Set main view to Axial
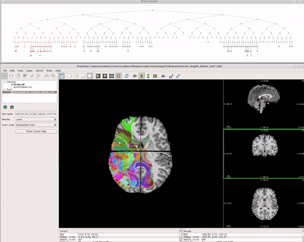Viewport: 304px width, 242px height. (111, 76)
